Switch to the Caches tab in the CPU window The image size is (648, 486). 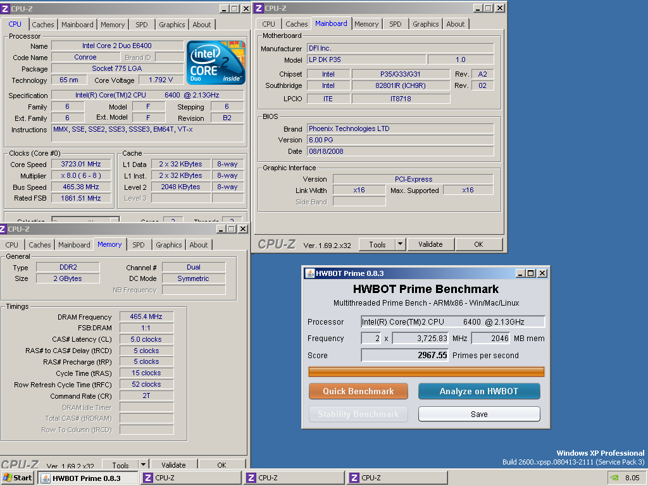pos(43,25)
